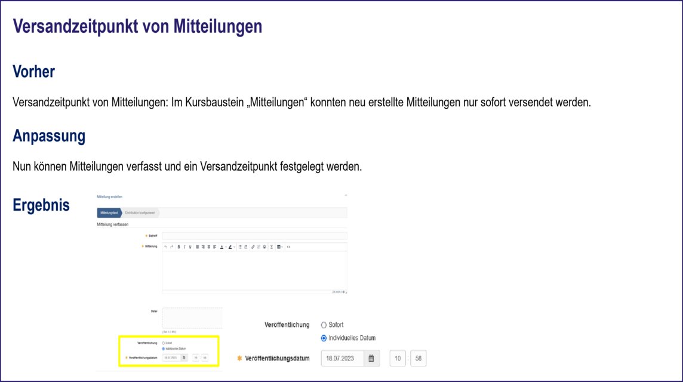The image size is (683, 382).
Task: Expand the table menu dropdown arrow
Action: pos(282,247)
